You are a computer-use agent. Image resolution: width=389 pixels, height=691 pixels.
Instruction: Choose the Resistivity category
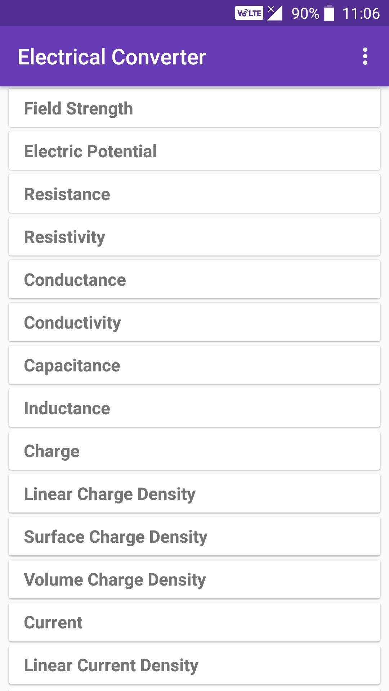[x=194, y=236]
